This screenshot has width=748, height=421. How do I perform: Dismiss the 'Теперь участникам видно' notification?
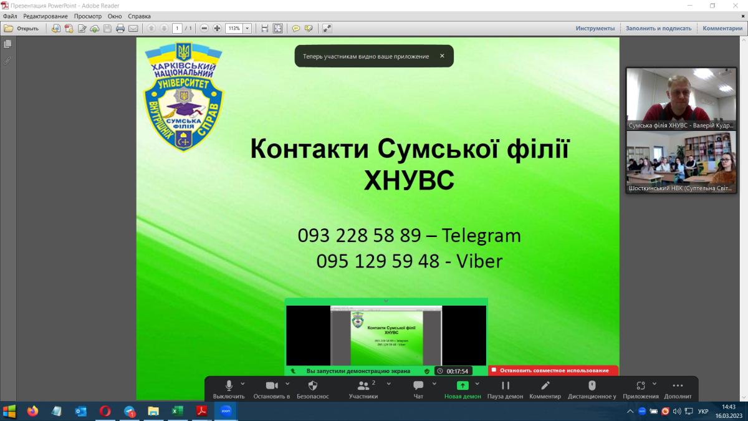(x=442, y=56)
